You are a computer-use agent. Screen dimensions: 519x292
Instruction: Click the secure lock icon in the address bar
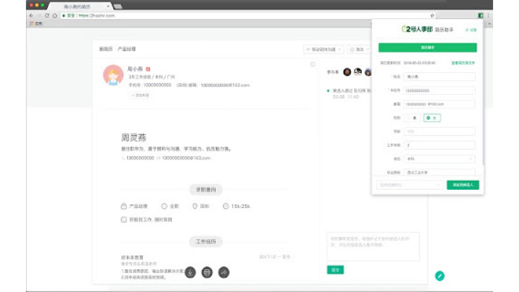(x=63, y=16)
